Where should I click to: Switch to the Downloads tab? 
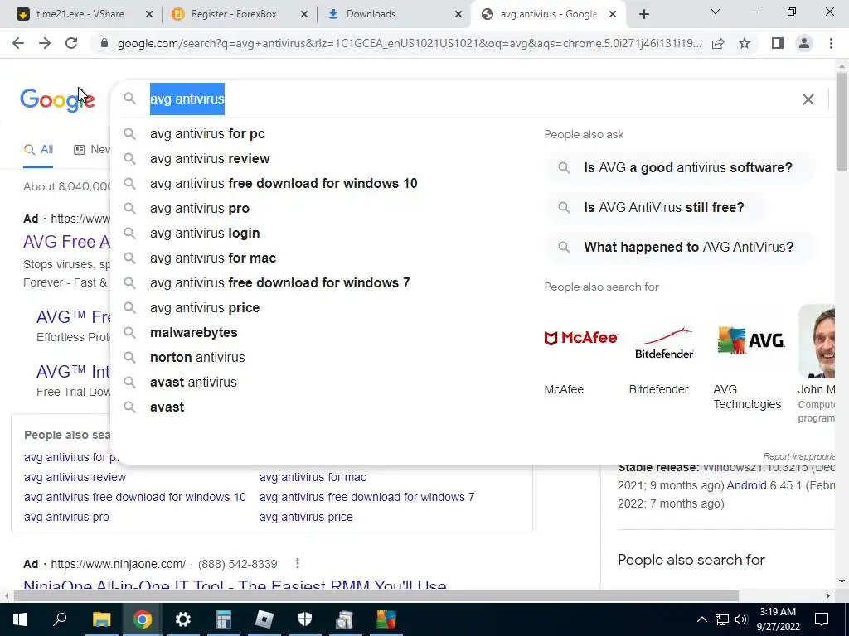[x=371, y=14]
